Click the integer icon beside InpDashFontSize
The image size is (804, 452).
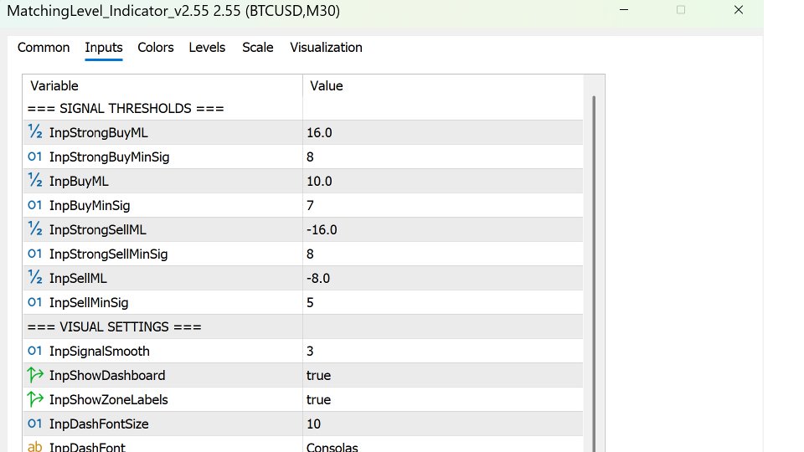(x=35, y=424)
